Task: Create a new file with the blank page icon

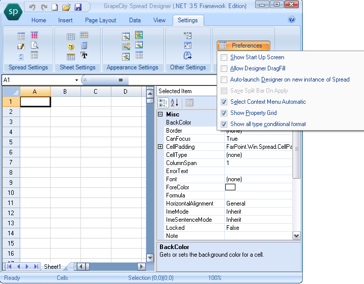Action: pos(55,7)
